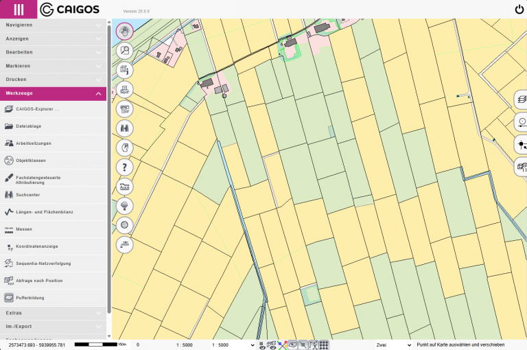Open the layers panel on right edge
Image resolution: width=527 pixels, height=350 pixels.
click(x=522, y=100)
